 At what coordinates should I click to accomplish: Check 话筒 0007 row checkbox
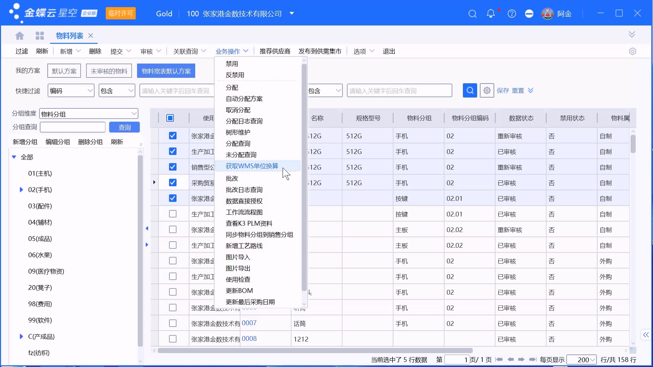(173, 323)
